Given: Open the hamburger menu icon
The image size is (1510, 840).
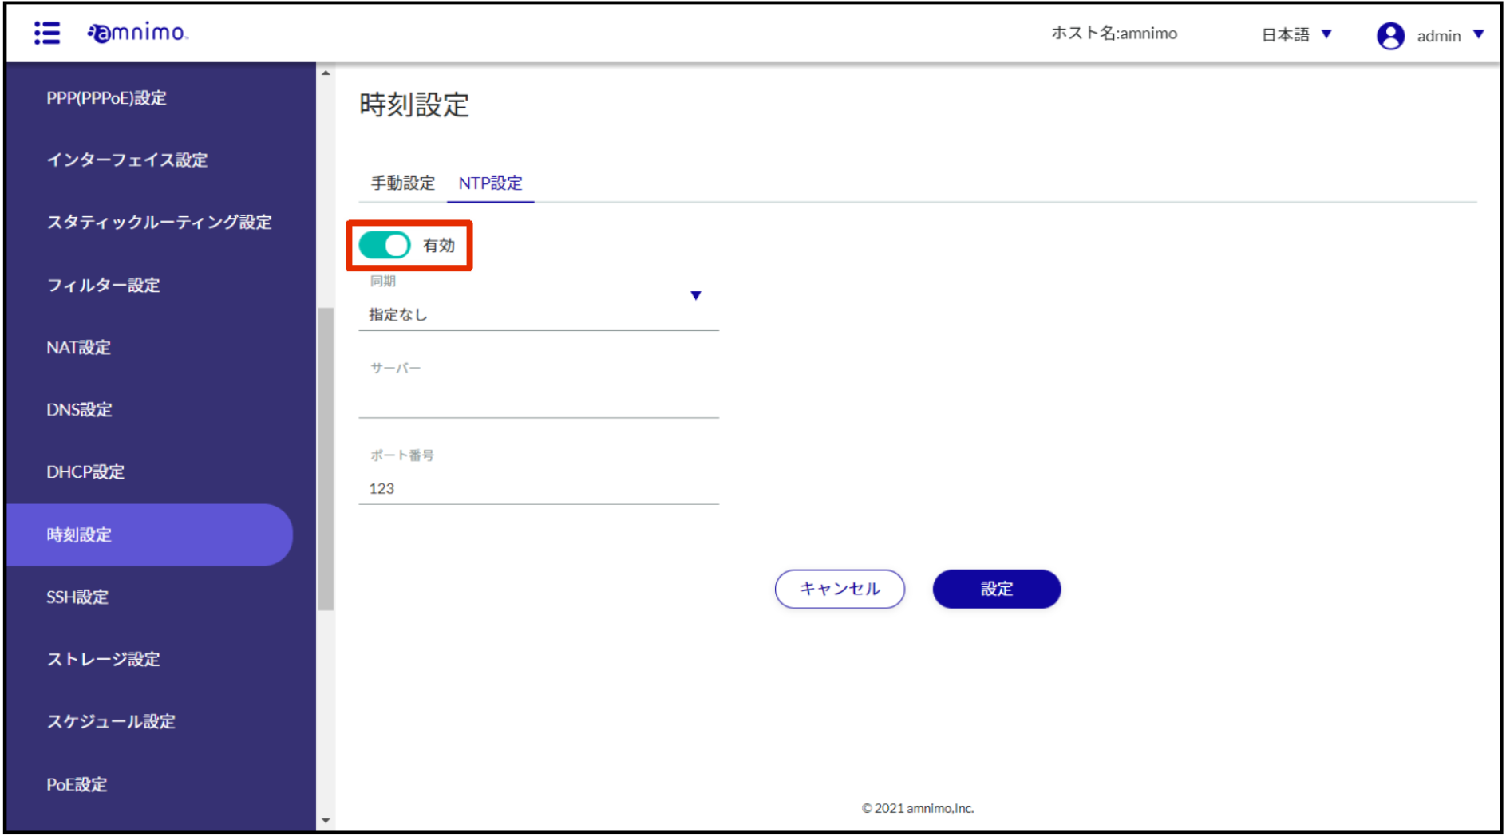Looking at the screenshot, I should point(47,33).
